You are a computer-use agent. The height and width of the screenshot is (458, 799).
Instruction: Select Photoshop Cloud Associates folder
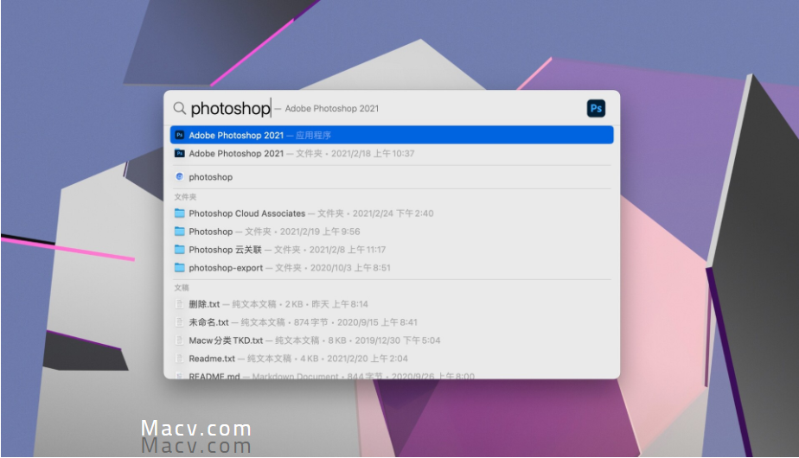coord(392,213)
